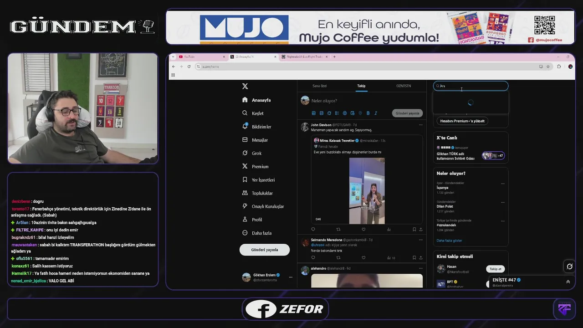Reply to Salmando Maradona post
This screenshot has width=583, height=328.
(313, 258)
